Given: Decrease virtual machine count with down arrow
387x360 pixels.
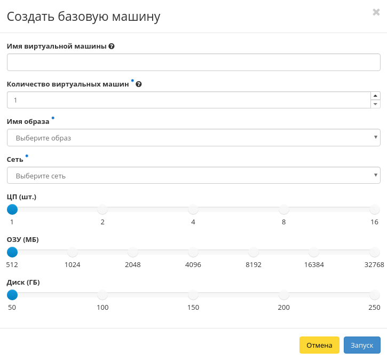Looking at the screenshot, I should pos(375,104).
